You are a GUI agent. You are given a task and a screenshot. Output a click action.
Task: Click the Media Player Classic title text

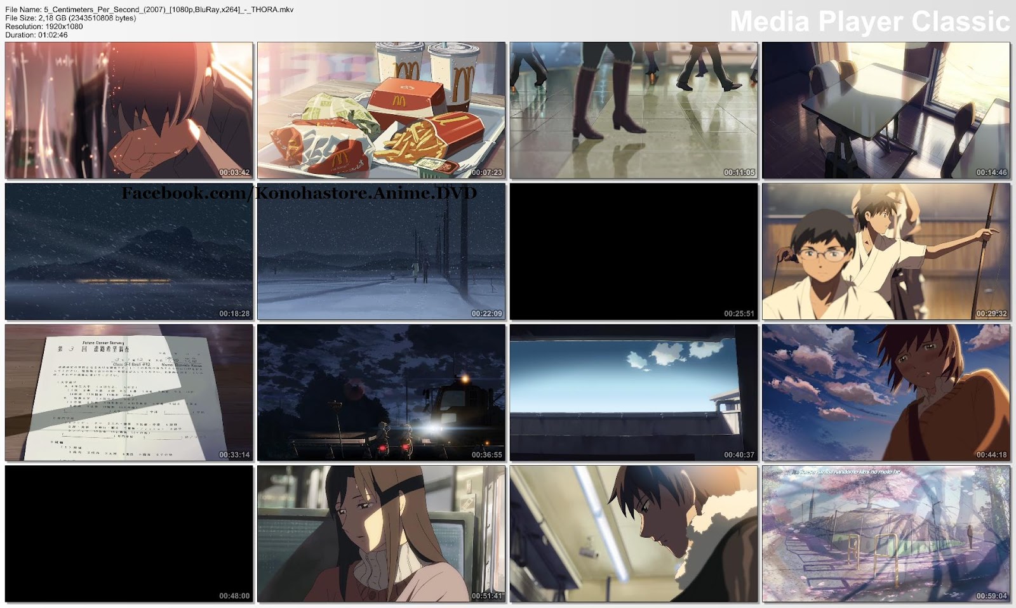coord(869,22)
